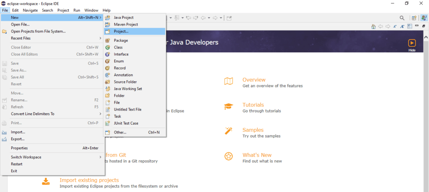Select Export... in File menu

tap(52, 139)
